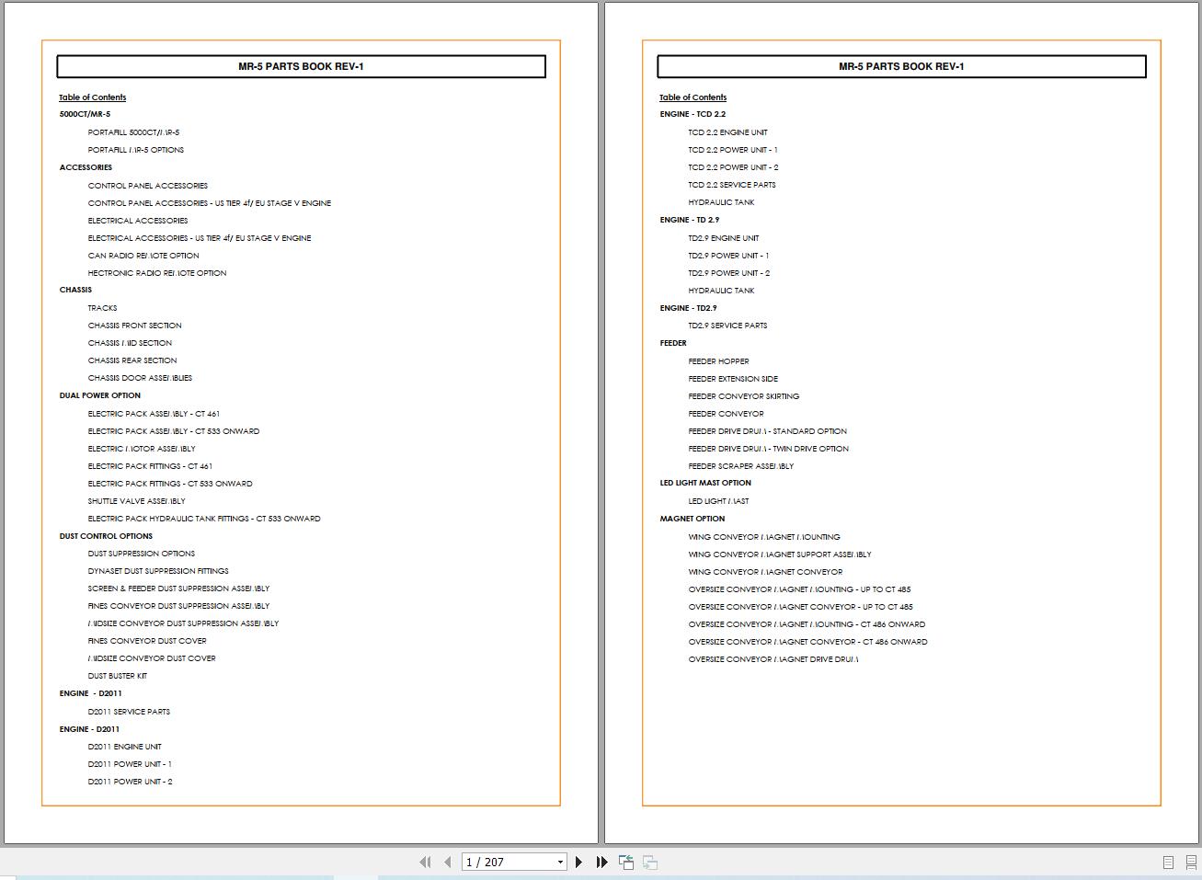
Task: Click the D2011 POWER UNIT - 1 entry
Action: (130, 764)
